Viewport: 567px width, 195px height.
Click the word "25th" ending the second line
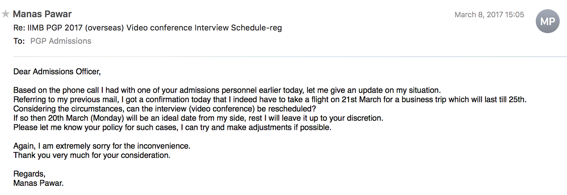517,99
